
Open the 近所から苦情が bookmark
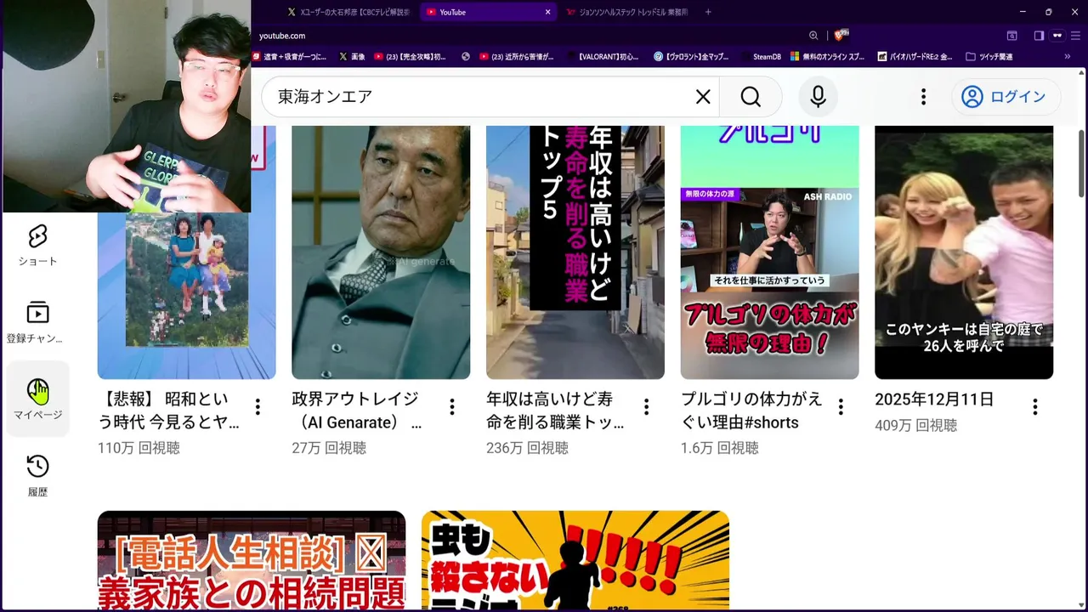[x=516, y=57]
